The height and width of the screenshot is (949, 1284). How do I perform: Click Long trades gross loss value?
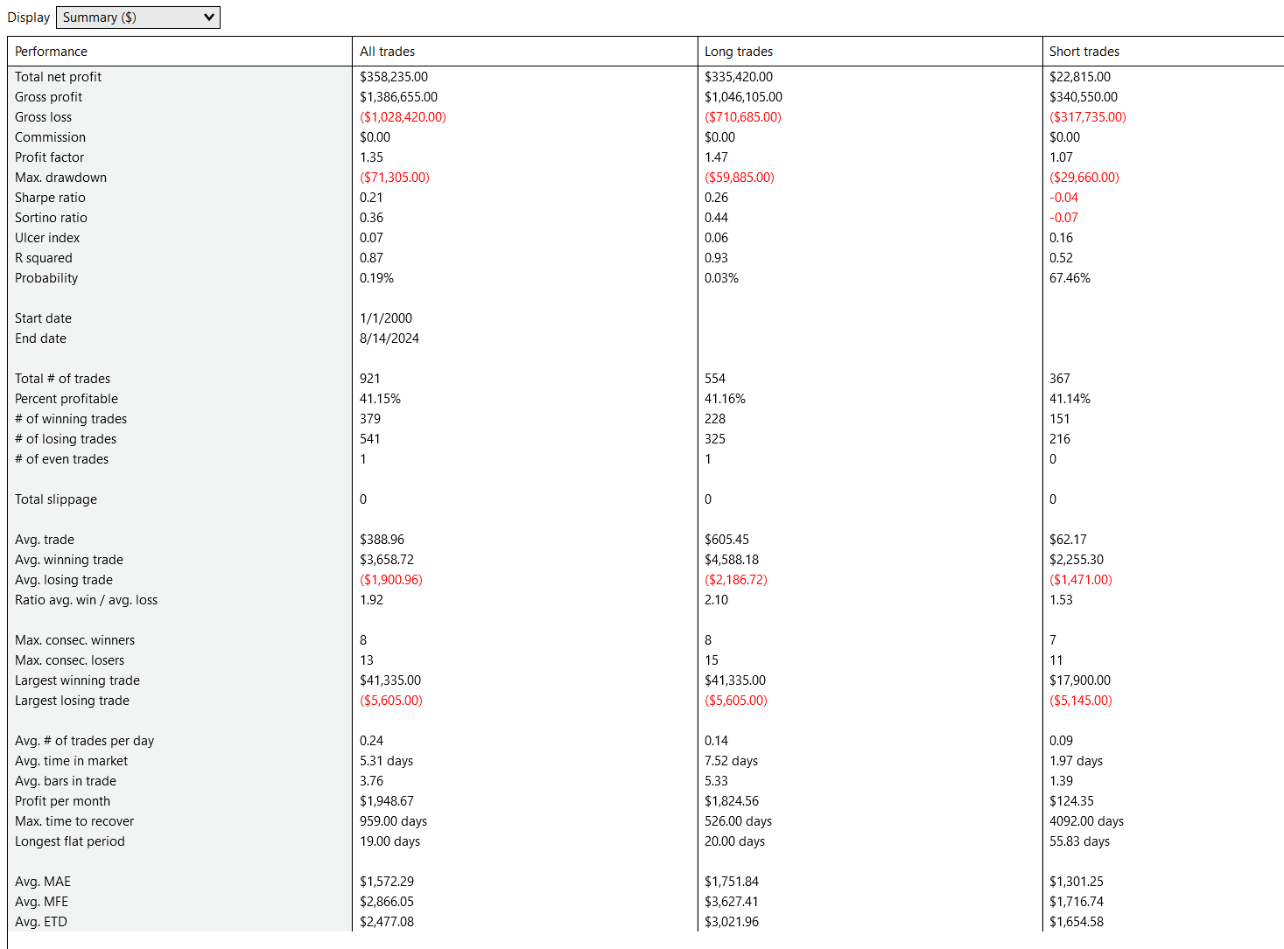coord(742,117)
